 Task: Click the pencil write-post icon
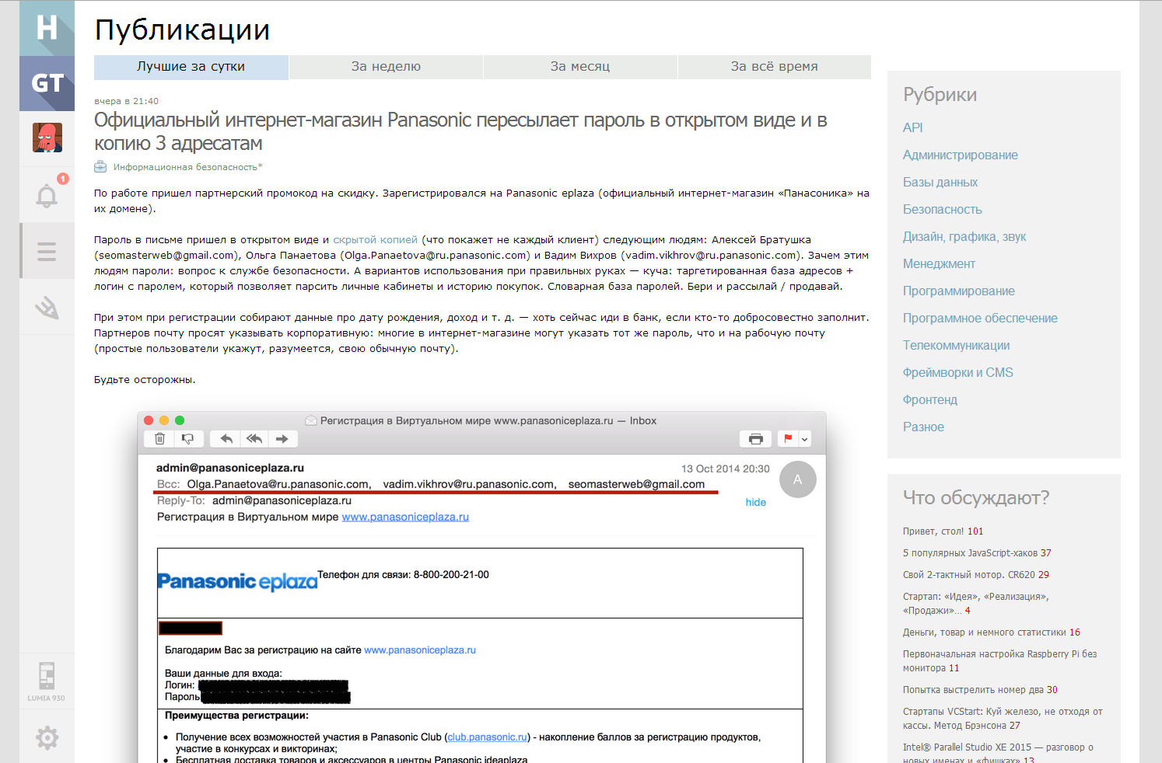pos(47,308)
